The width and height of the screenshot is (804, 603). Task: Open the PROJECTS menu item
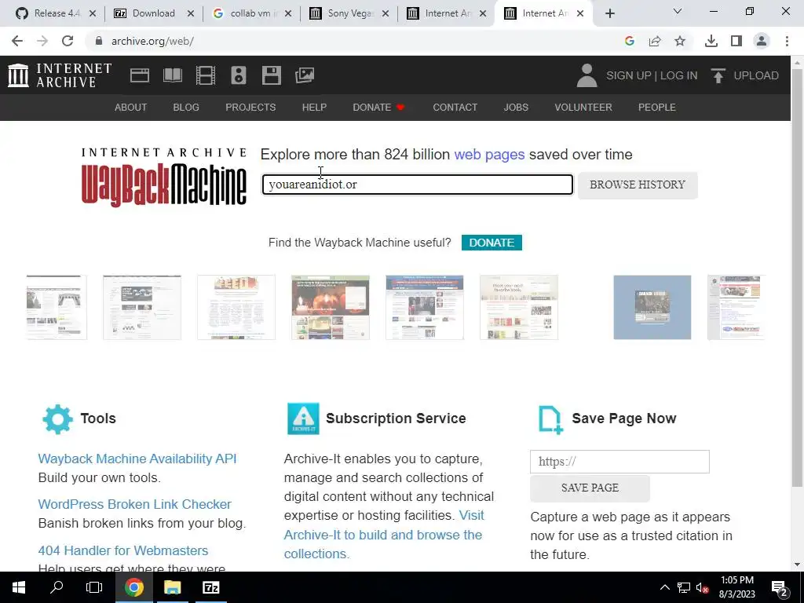250,107
